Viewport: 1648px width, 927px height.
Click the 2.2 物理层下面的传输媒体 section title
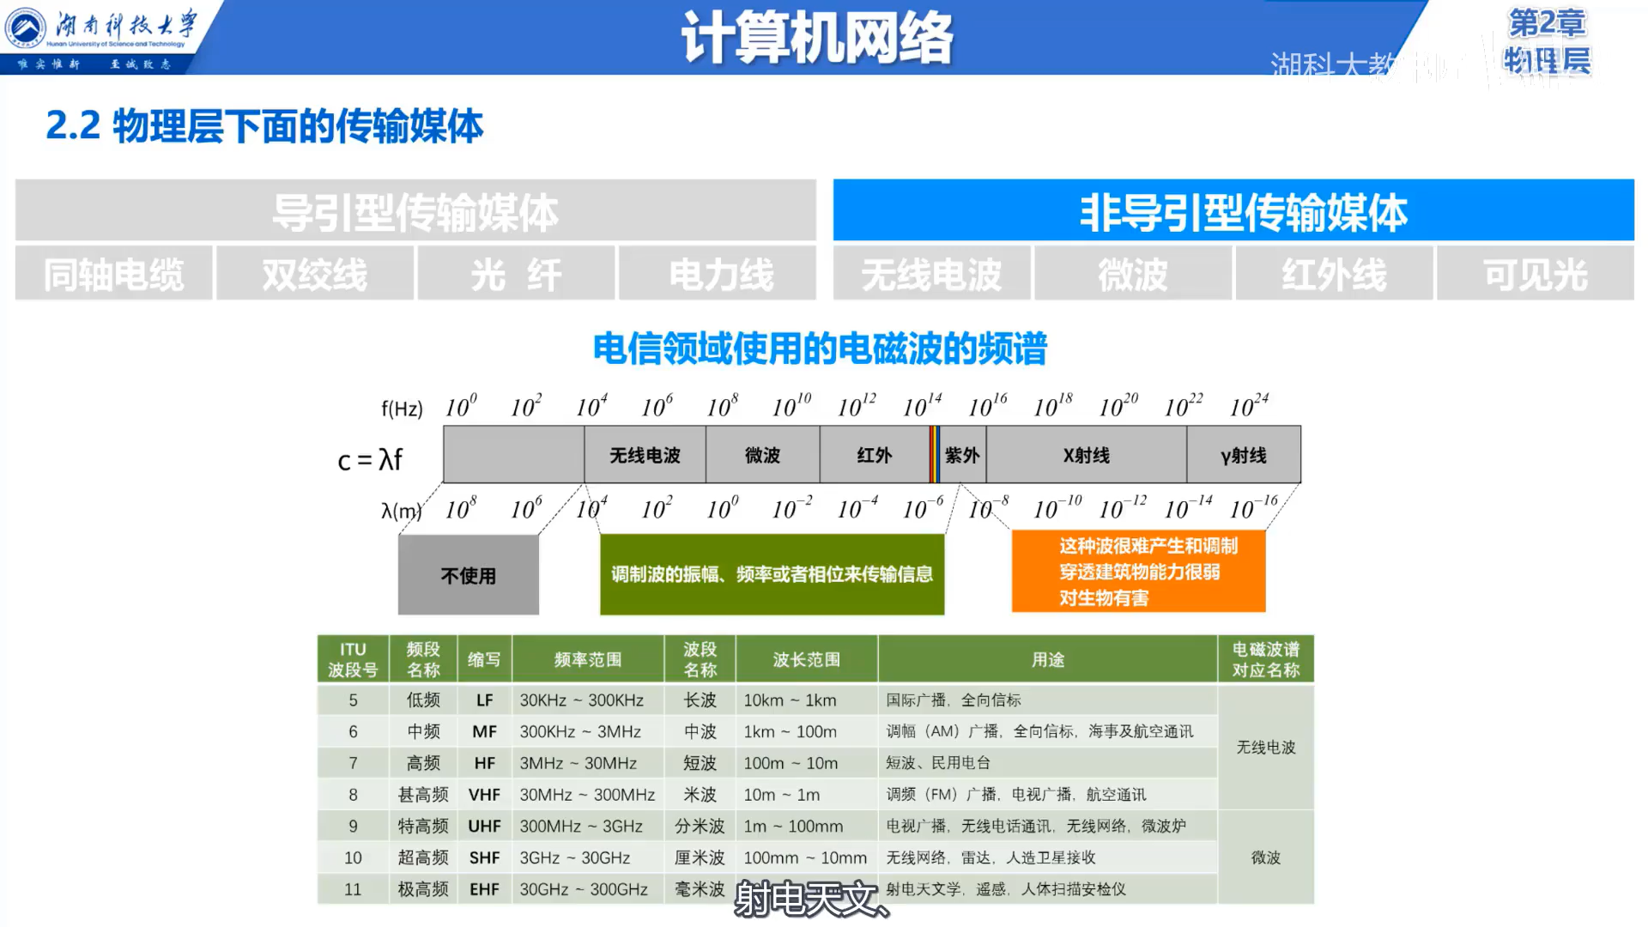click(x=264, y=125)
